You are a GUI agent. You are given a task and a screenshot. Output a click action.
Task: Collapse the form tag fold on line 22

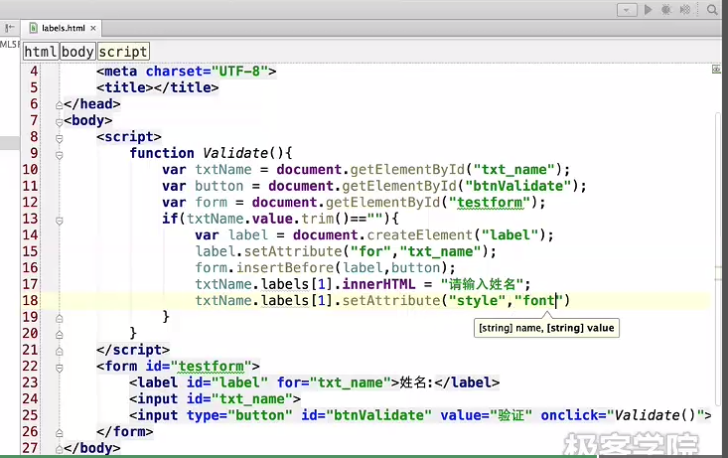click(59, 368)
